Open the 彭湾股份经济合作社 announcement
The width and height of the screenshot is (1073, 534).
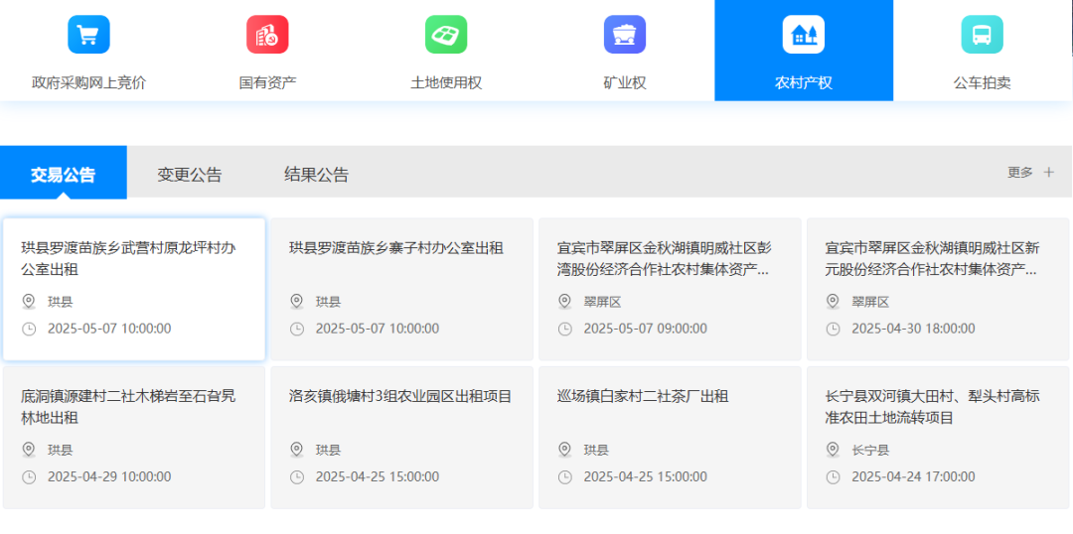664,258
